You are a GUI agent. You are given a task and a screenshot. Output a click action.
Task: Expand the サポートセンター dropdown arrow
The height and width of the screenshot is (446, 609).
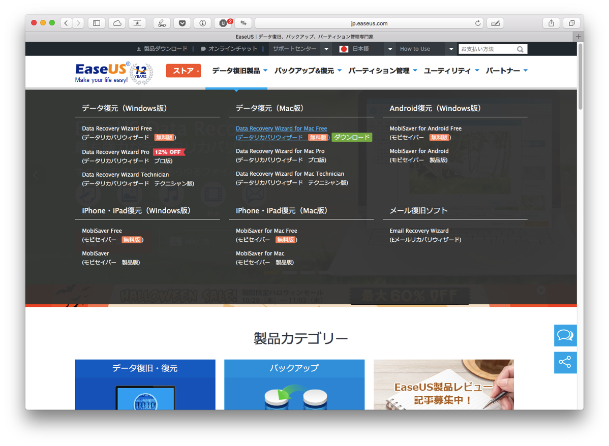click(x=326, y=49)
